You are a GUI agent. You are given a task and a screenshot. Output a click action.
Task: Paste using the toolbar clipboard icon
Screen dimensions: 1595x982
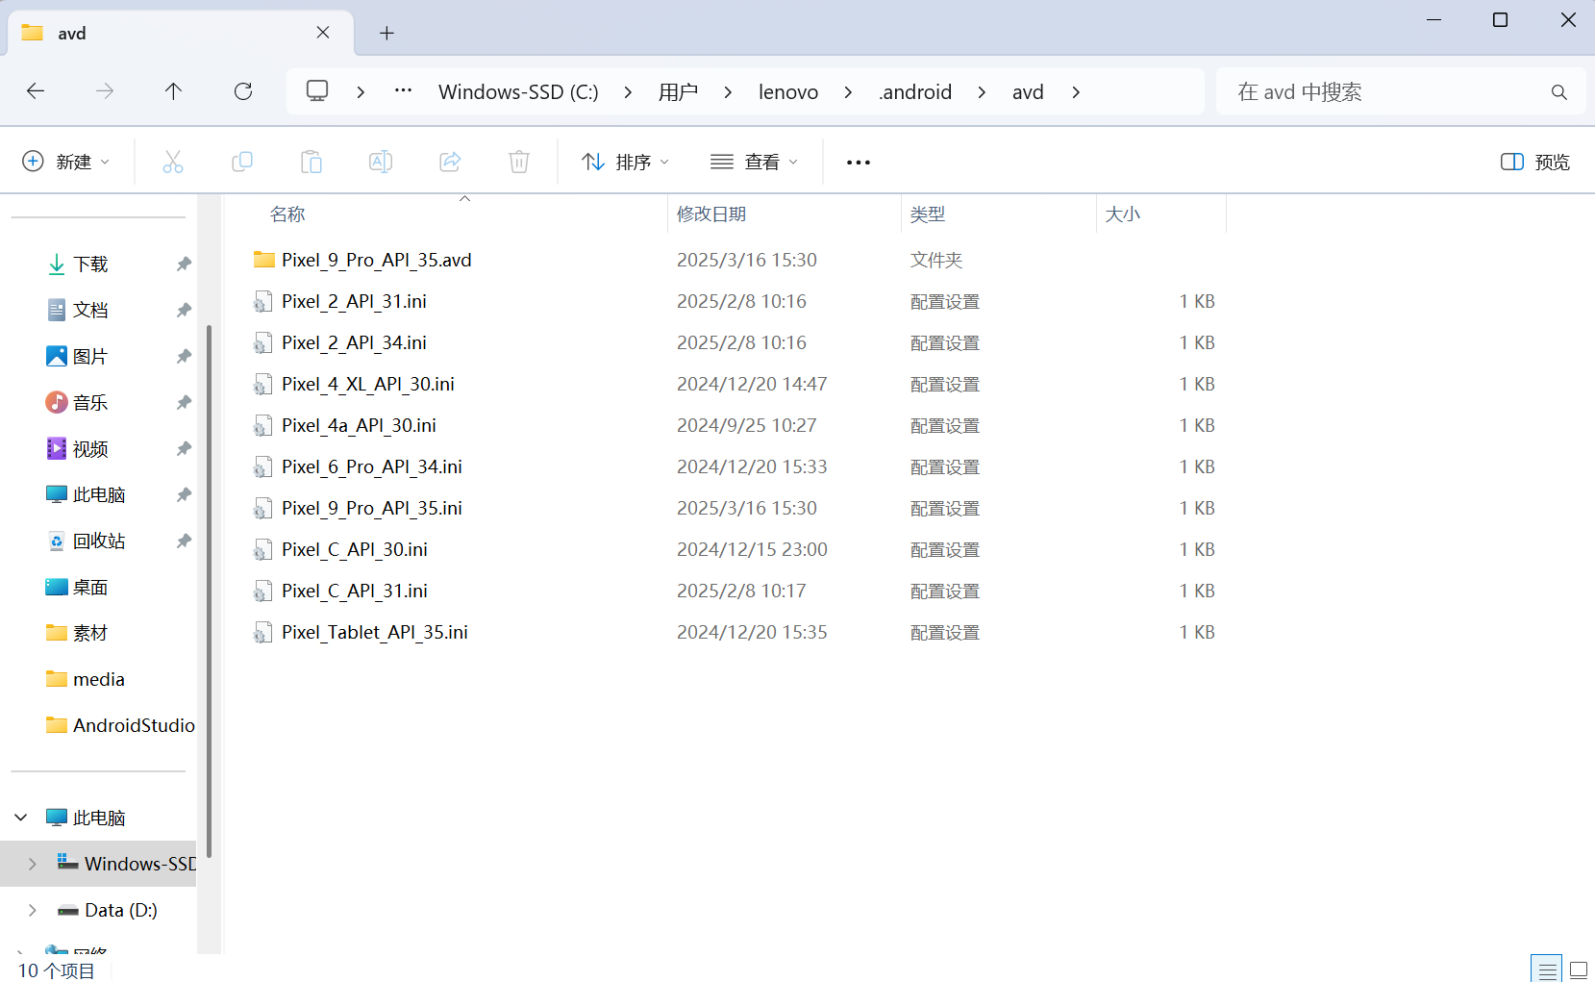coord(312,162)
